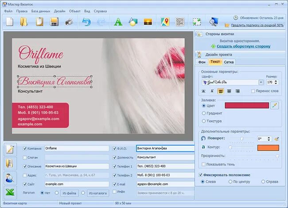Undo the last action
This screenshot has width=288, height=208.
coord(86,22)
